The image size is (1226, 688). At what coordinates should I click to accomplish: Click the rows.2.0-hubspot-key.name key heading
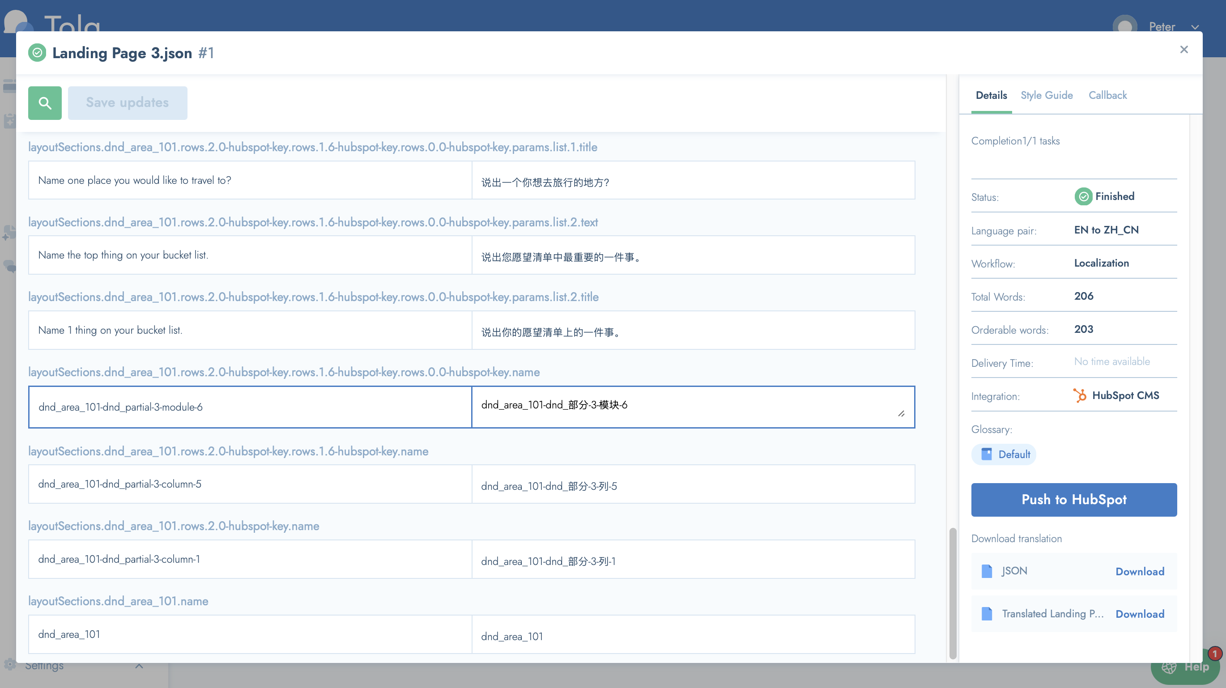[174, 526]
